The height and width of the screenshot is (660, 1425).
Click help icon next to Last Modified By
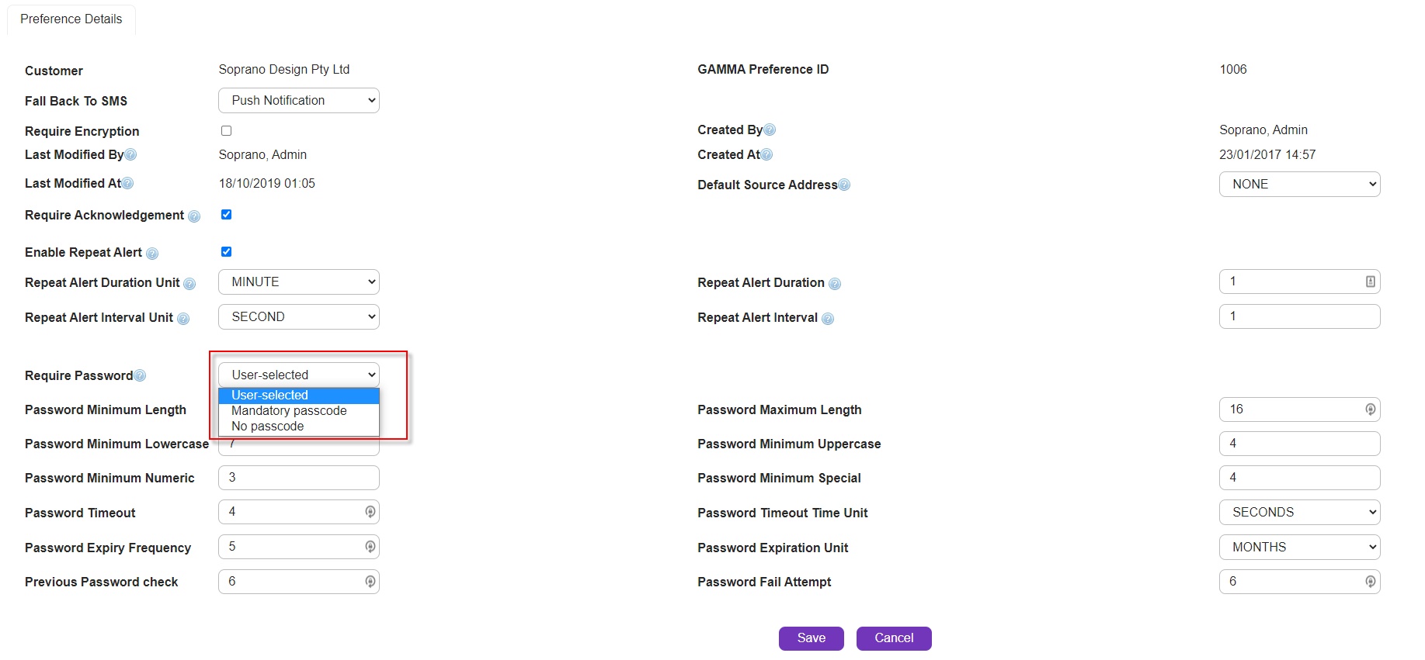(x=130, y=155)
